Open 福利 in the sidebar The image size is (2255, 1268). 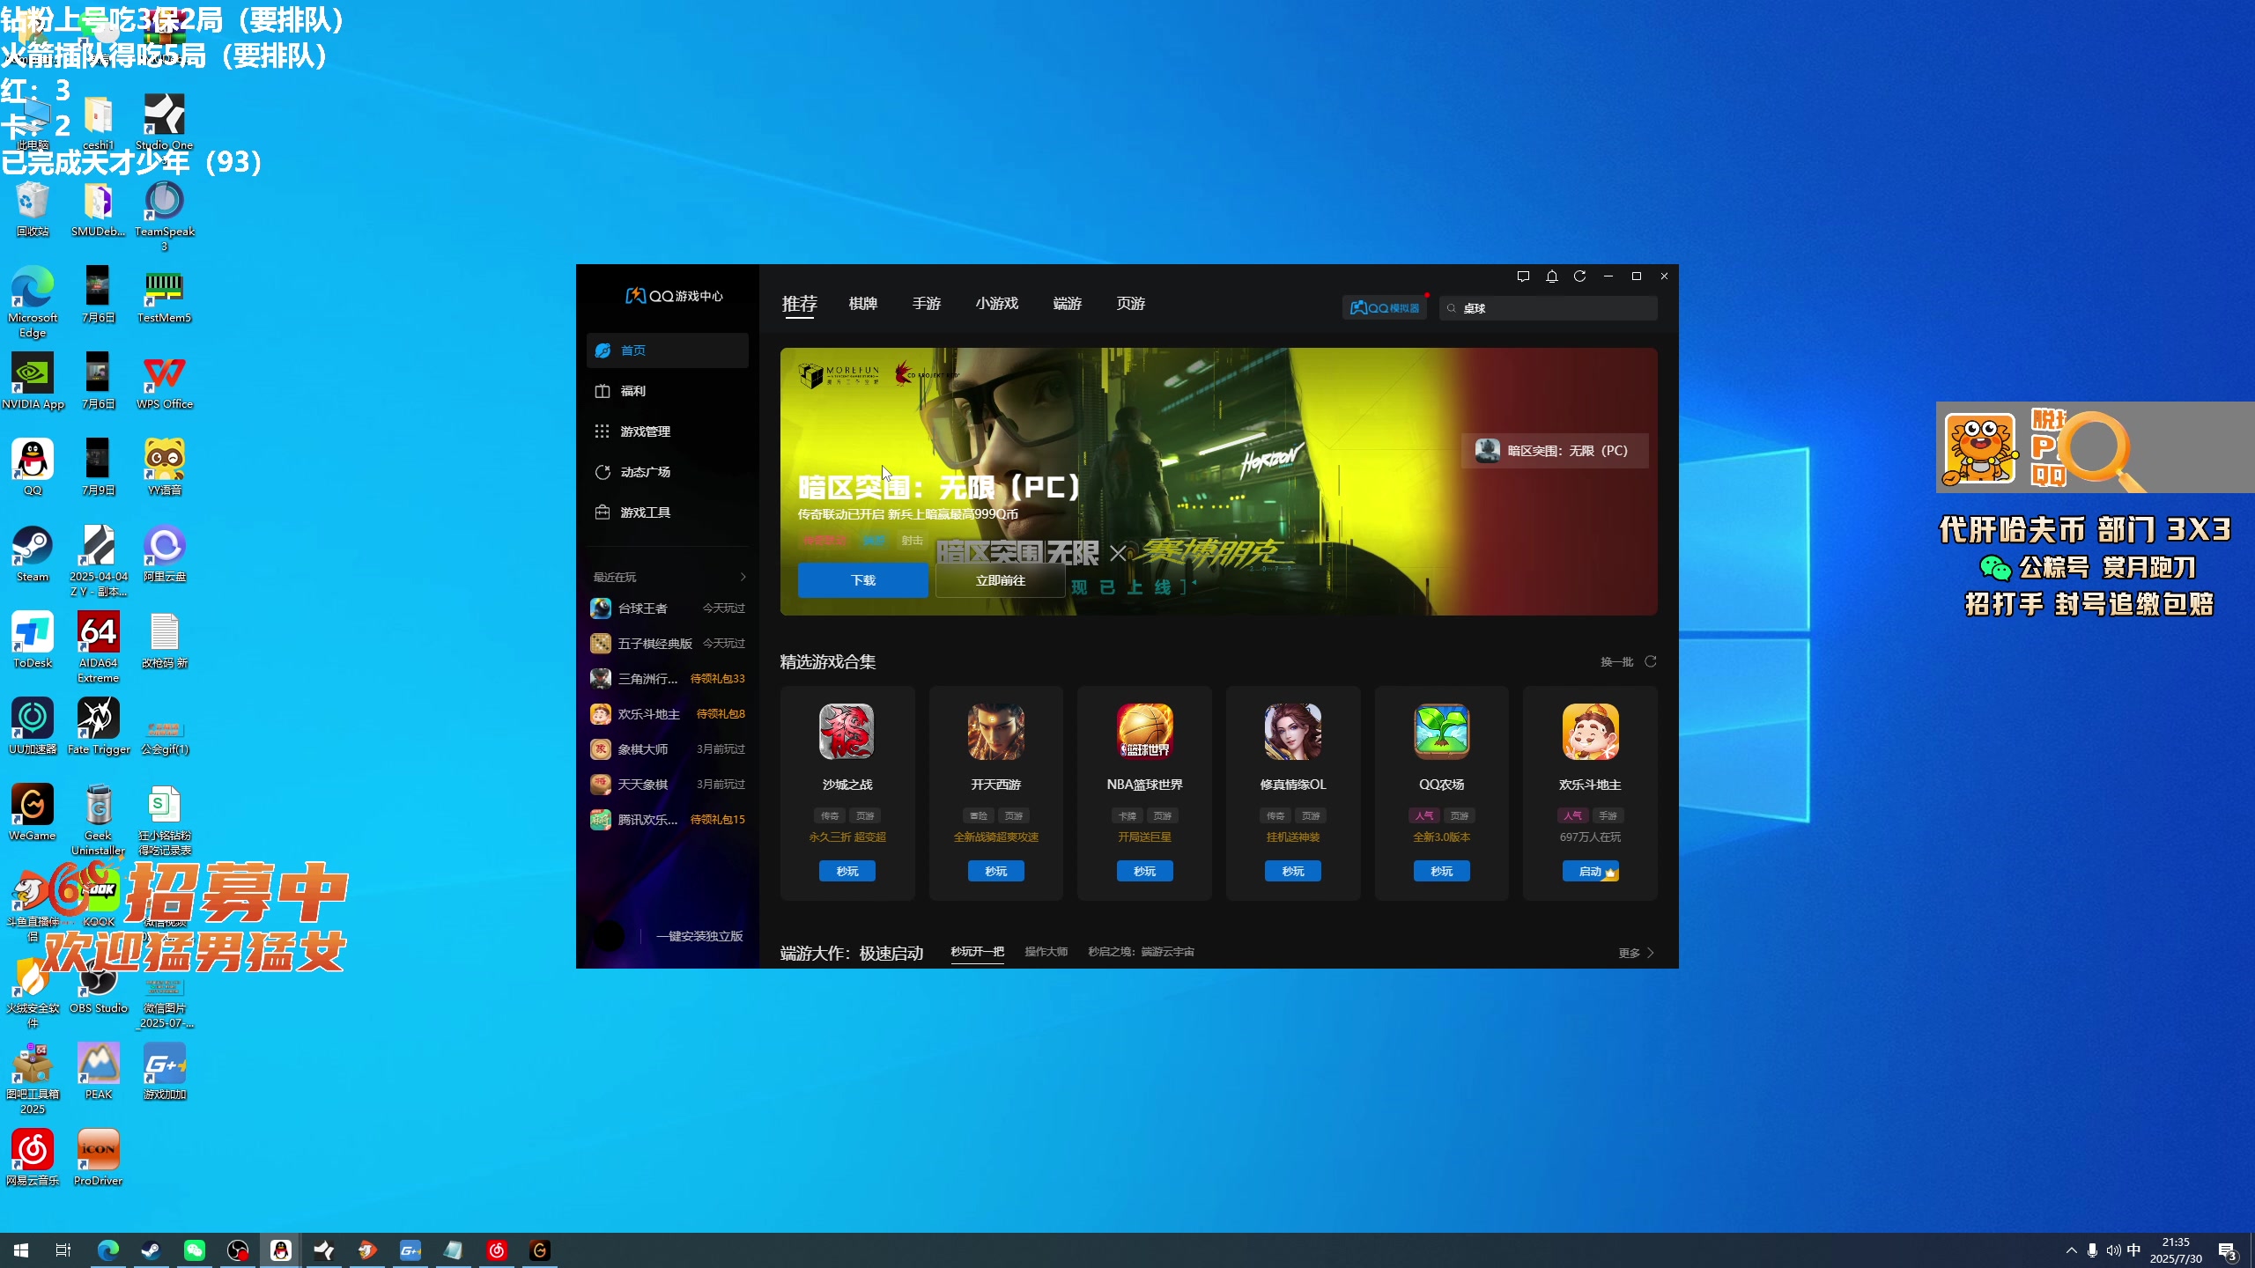pos(668,391)
